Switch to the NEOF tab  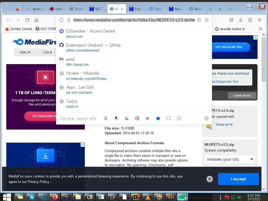(x=96, y=9)
